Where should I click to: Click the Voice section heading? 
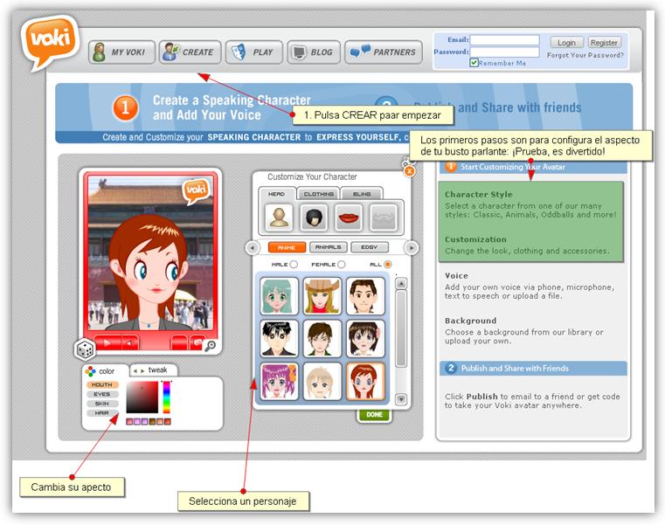pos(456,276)
